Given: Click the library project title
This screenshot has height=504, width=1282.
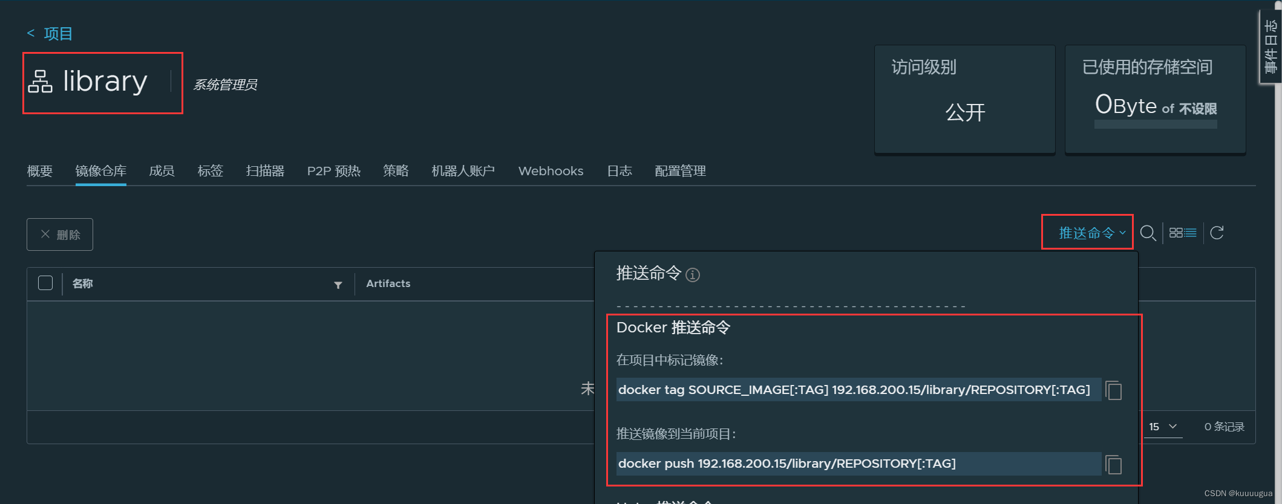Looking at the screenshot, I should 105,81.
